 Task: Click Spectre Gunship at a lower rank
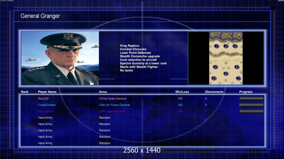pos(143,63)
